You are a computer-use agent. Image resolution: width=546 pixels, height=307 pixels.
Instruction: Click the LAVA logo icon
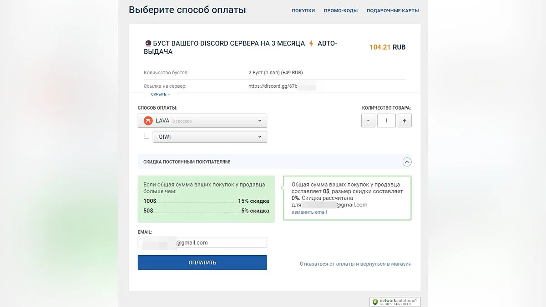[148, 121]
